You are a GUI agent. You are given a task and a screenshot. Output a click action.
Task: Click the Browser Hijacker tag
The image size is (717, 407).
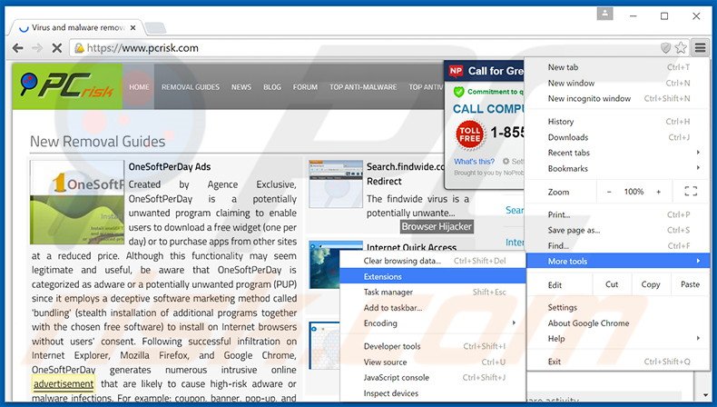pyautogui.click(x=437, y=226)
